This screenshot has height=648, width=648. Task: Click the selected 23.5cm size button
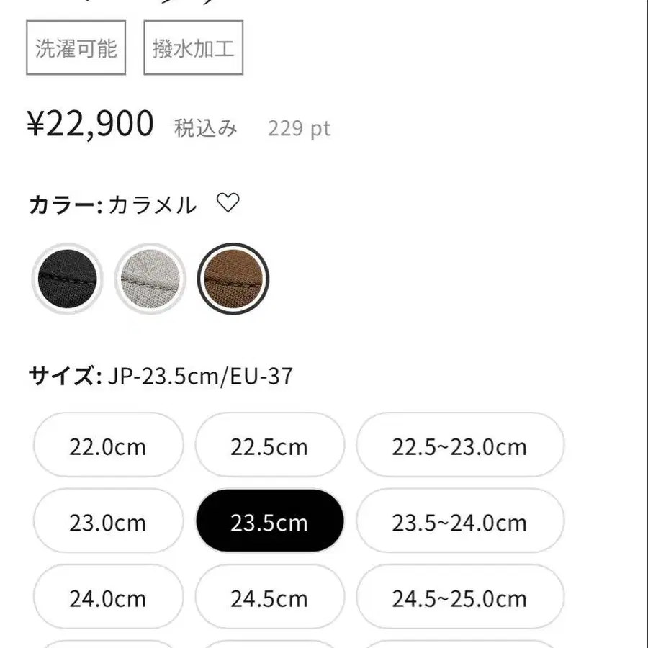(269, 522)
